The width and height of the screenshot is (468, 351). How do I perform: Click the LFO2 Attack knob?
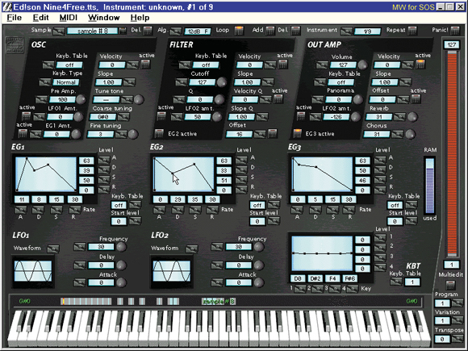click(x=258, y=282)
